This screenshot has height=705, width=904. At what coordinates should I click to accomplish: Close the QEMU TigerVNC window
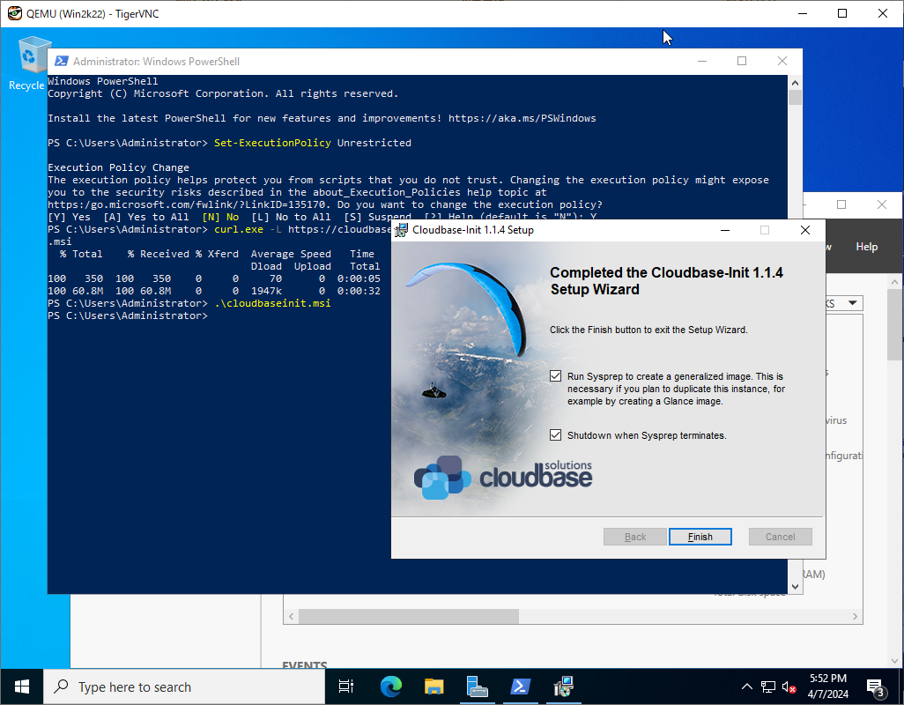tap(883, 13)
